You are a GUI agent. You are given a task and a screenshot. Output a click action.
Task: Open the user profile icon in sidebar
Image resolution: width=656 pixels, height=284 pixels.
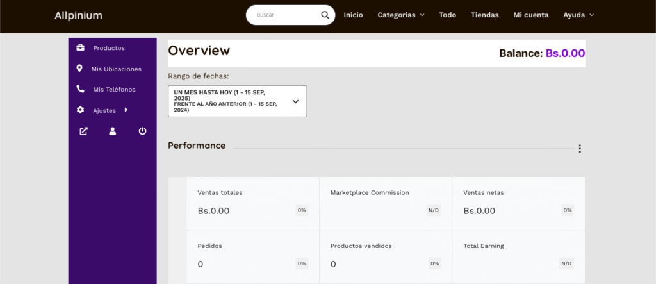tap(113, 131)
